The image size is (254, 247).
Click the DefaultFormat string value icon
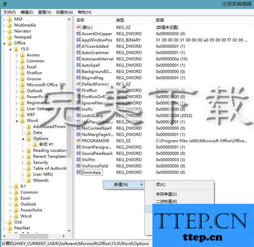click(78, 84)
